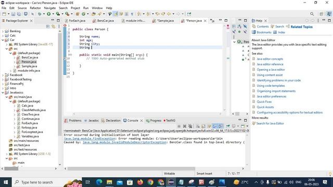Click the console horizontal scrollbar
Viewport: 333px width, 187px height.
pyautogui.click(x=131, y=168)
